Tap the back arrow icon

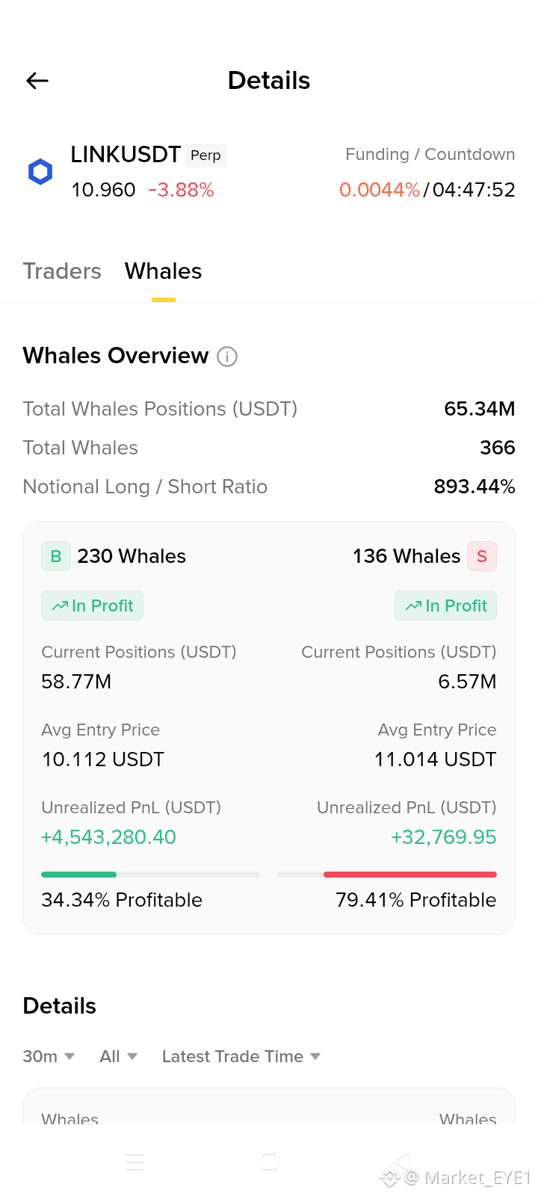37,81
